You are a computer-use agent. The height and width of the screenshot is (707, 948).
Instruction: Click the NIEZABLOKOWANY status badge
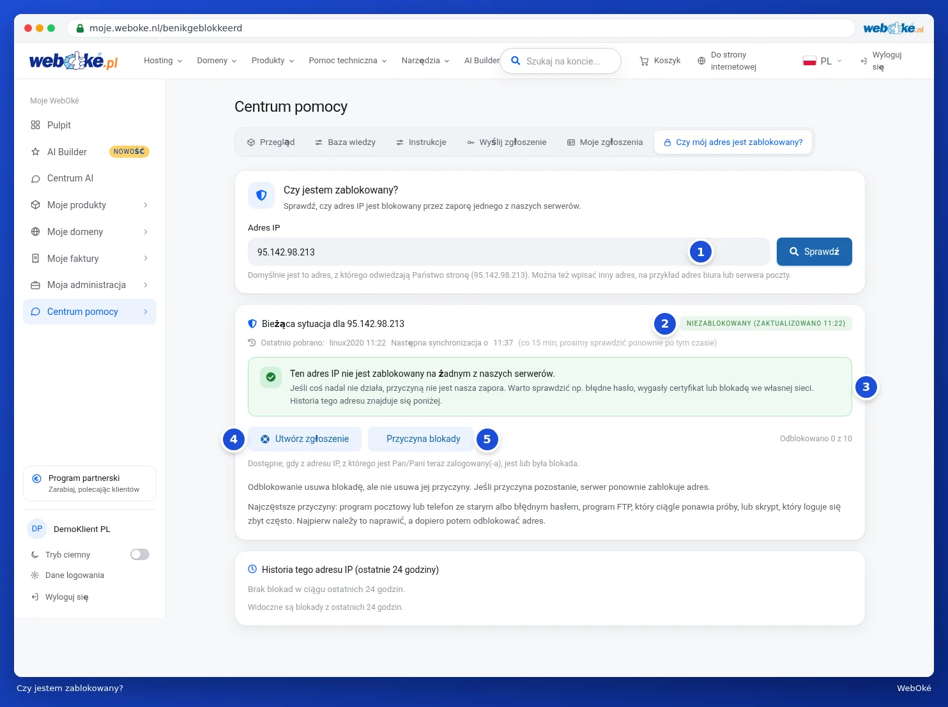pos(766,323)
